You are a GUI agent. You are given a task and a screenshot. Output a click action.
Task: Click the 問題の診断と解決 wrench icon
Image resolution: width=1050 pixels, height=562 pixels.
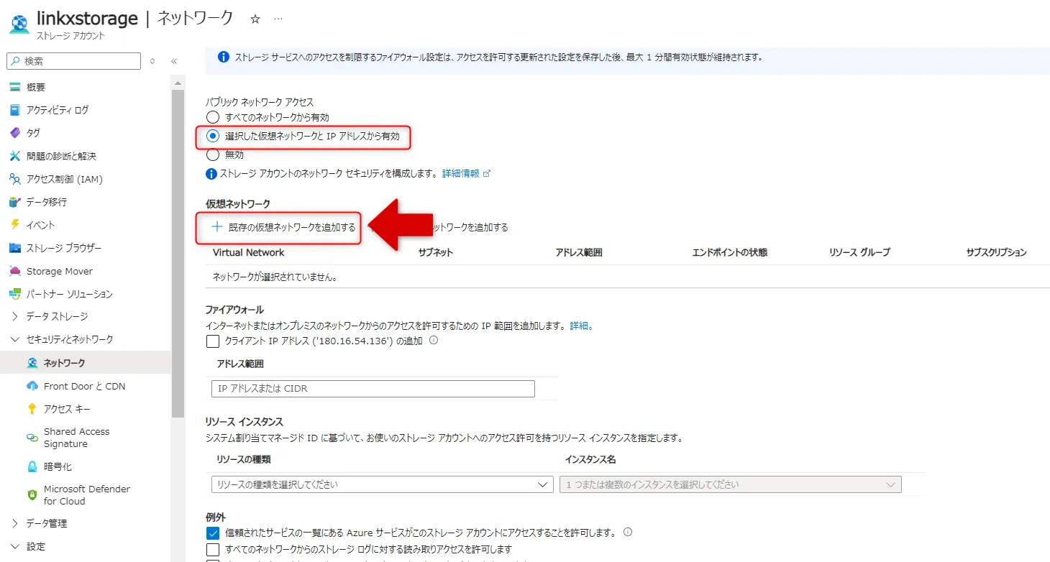15,156
